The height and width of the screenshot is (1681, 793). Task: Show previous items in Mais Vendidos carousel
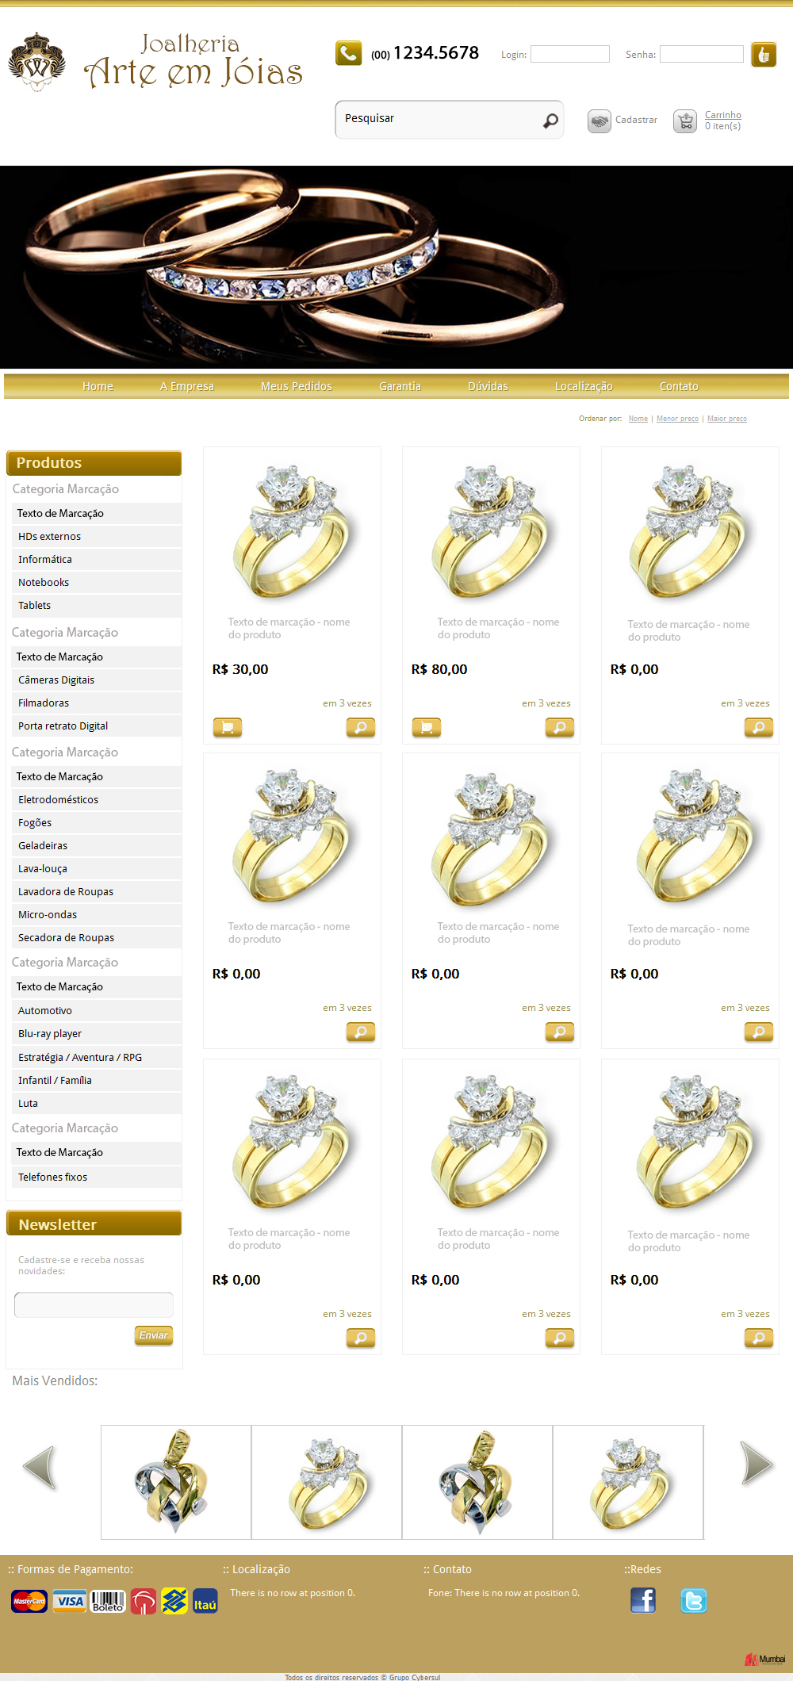[x=40, y=1467]
